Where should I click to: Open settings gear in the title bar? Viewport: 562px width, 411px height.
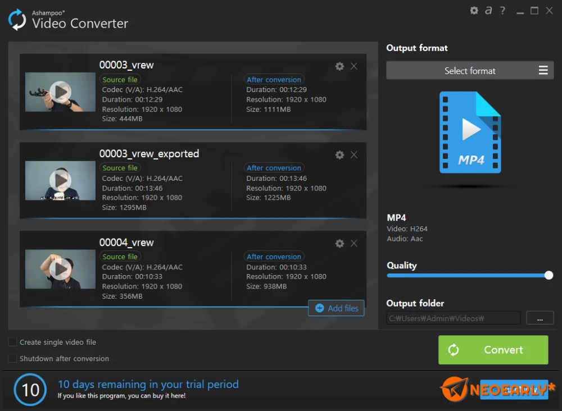(x=474, y=10)
